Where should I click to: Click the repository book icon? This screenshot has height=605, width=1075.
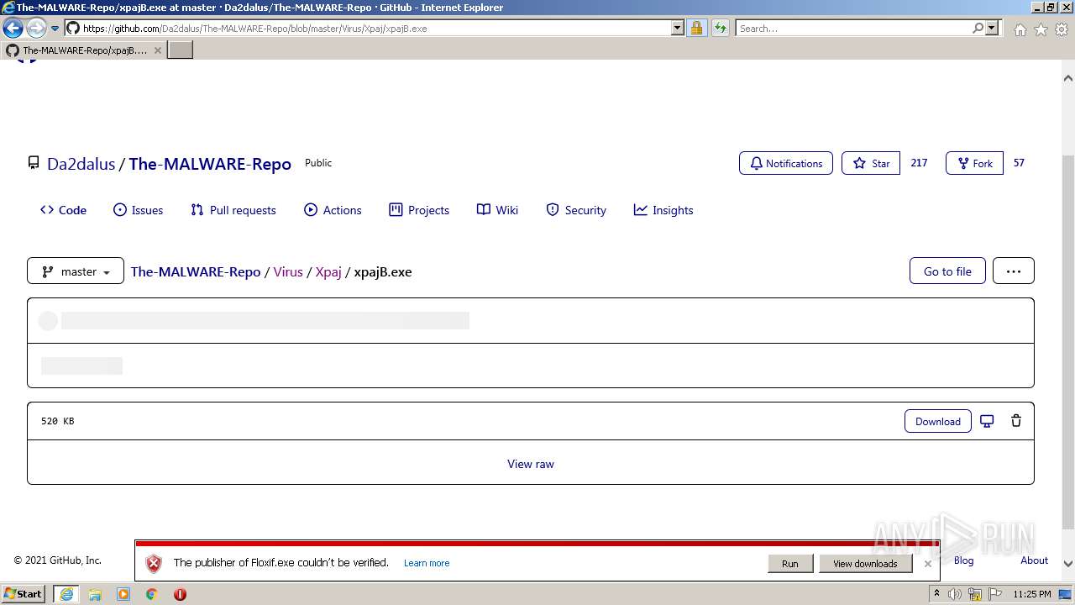click(34, 163)
